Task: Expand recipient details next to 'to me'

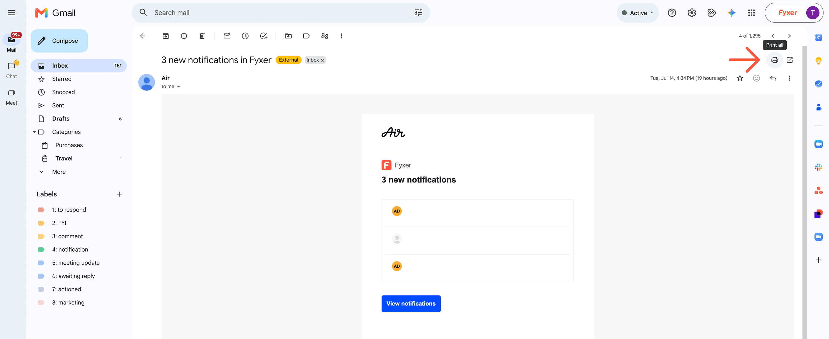Action: 179,87
